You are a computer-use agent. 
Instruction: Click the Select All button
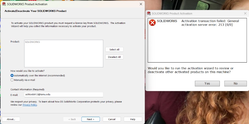[114, 50]
